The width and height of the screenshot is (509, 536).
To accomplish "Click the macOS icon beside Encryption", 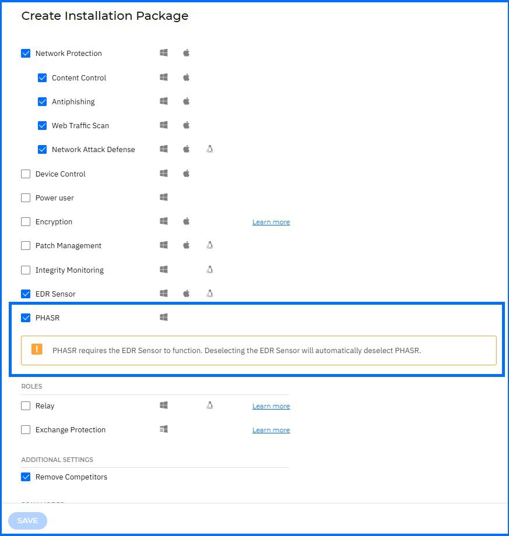I will [x=187, y=221].
